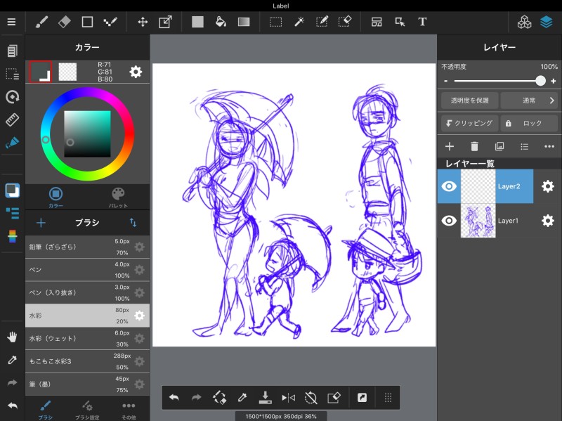Toggle the 透明度を保護 option
Screen dimensions: 562x421
469,101
